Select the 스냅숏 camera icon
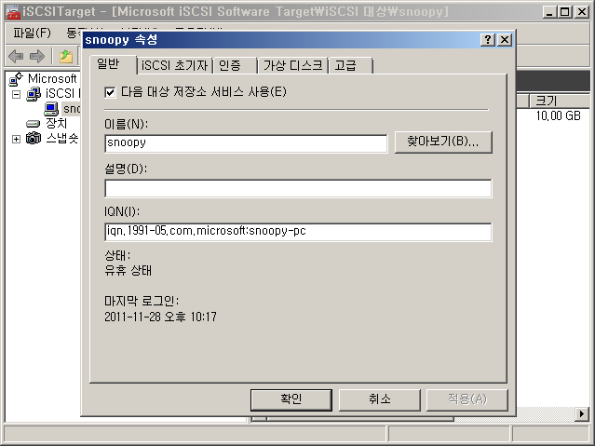Viewport: 595px width, 446px height. click(x=34, y=138)
